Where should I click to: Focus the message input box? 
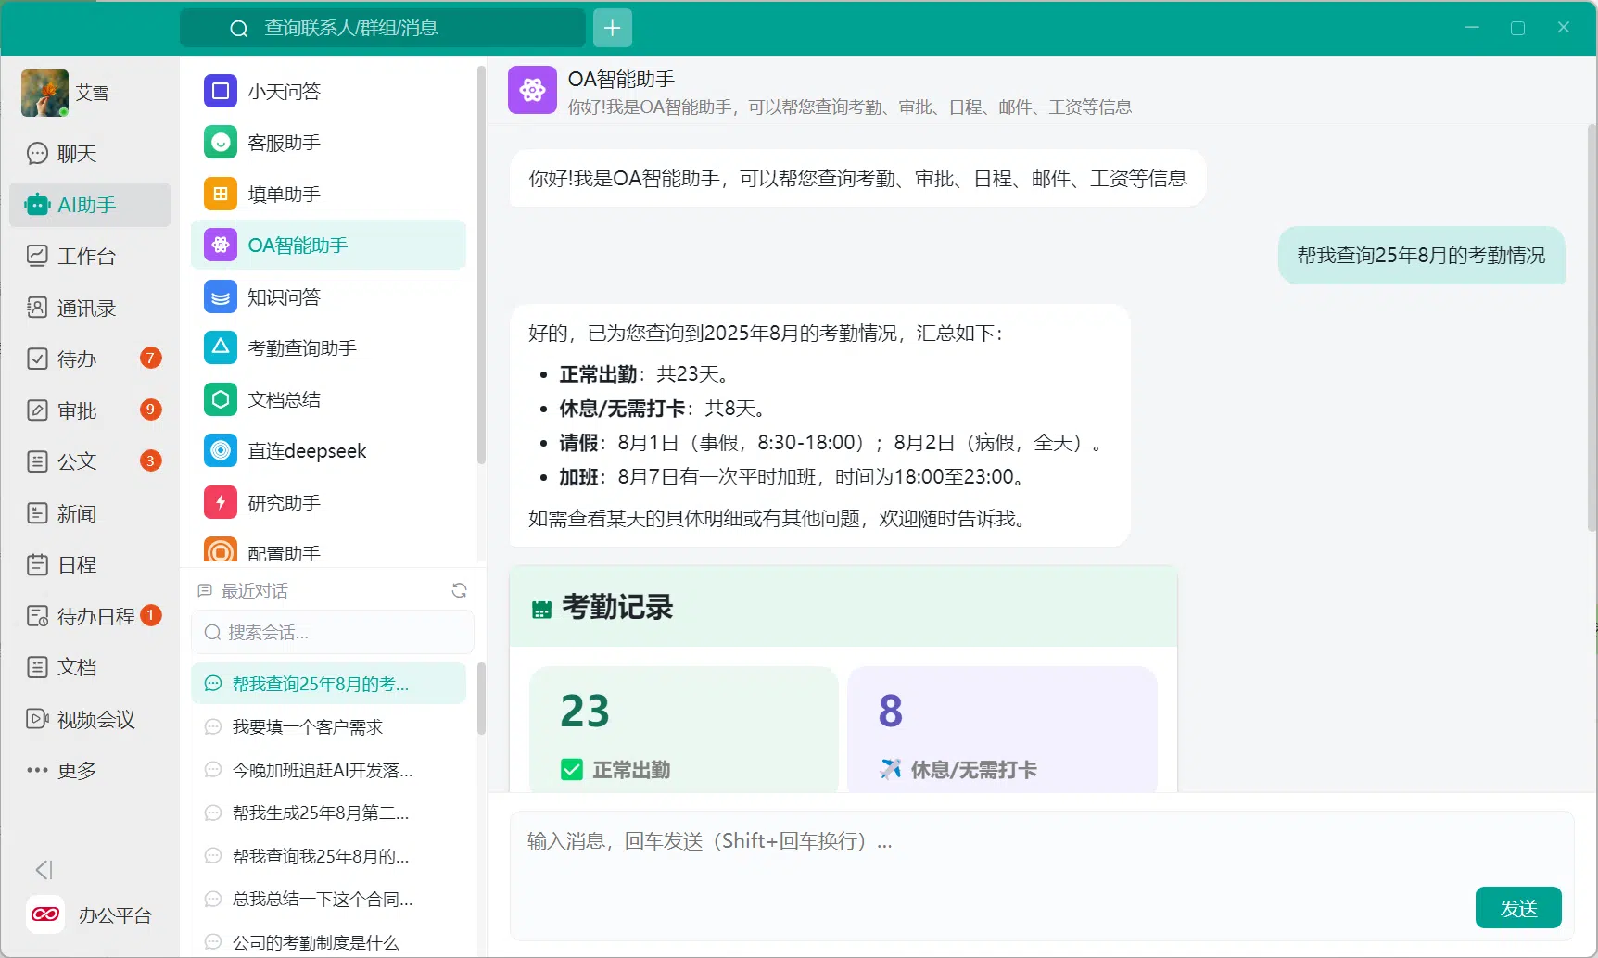coord(1042,876)
